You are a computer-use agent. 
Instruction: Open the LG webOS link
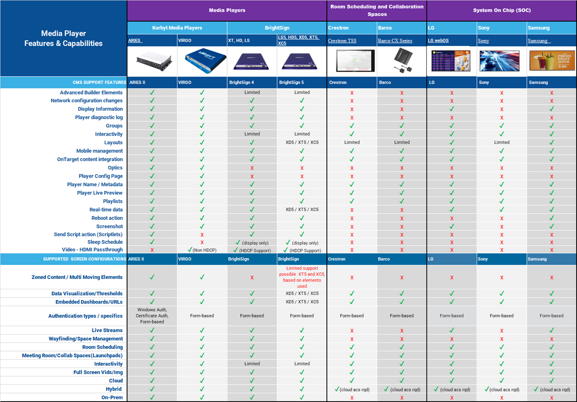(438, 41)
